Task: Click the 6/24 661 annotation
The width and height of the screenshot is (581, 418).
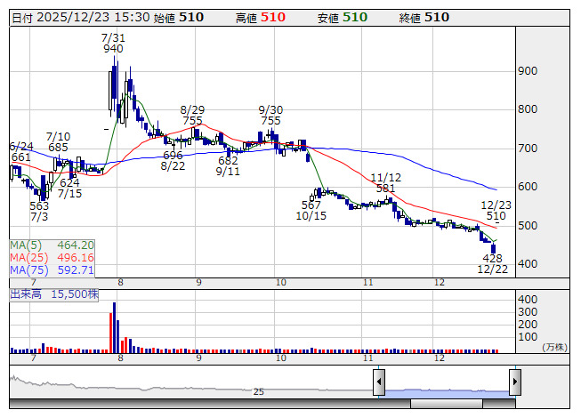Action: [21, 152]
